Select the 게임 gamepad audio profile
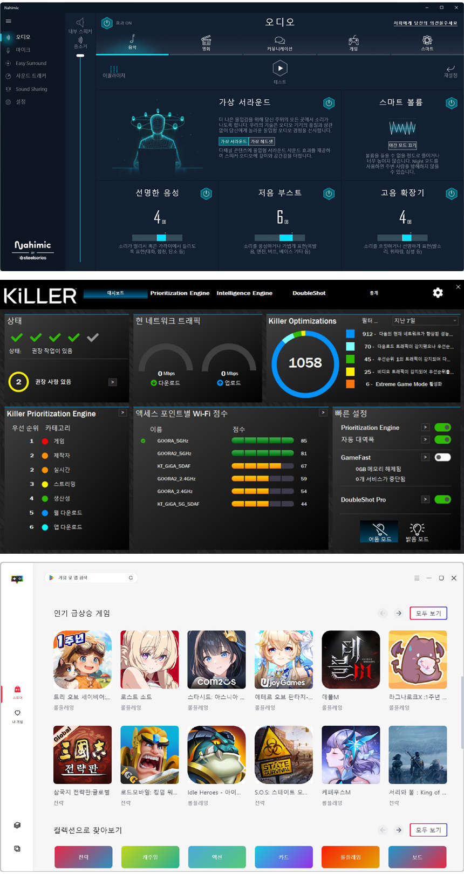Screen dimensions: 464x874 353,41
